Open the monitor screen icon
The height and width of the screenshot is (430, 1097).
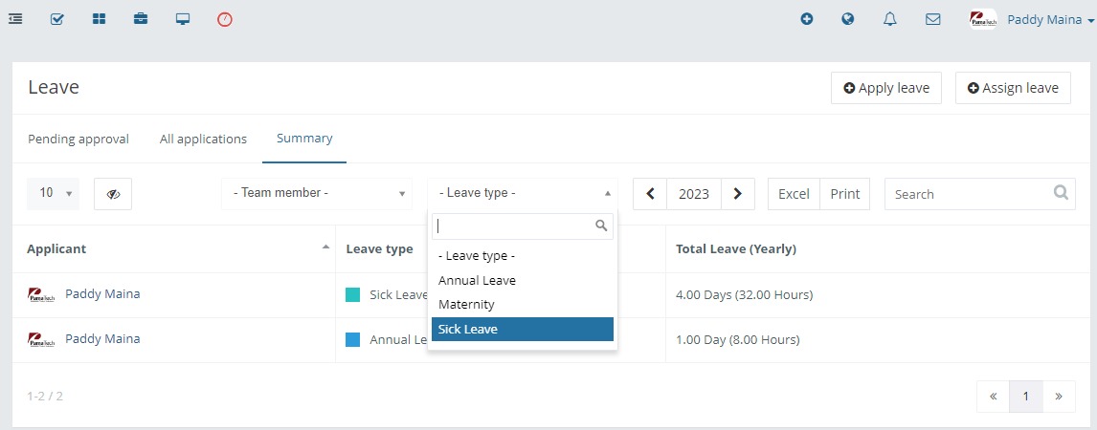[x=183, y=19]
